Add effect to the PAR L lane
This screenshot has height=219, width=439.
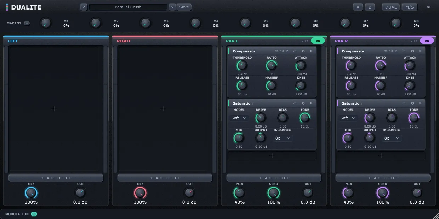pos(274,178)
